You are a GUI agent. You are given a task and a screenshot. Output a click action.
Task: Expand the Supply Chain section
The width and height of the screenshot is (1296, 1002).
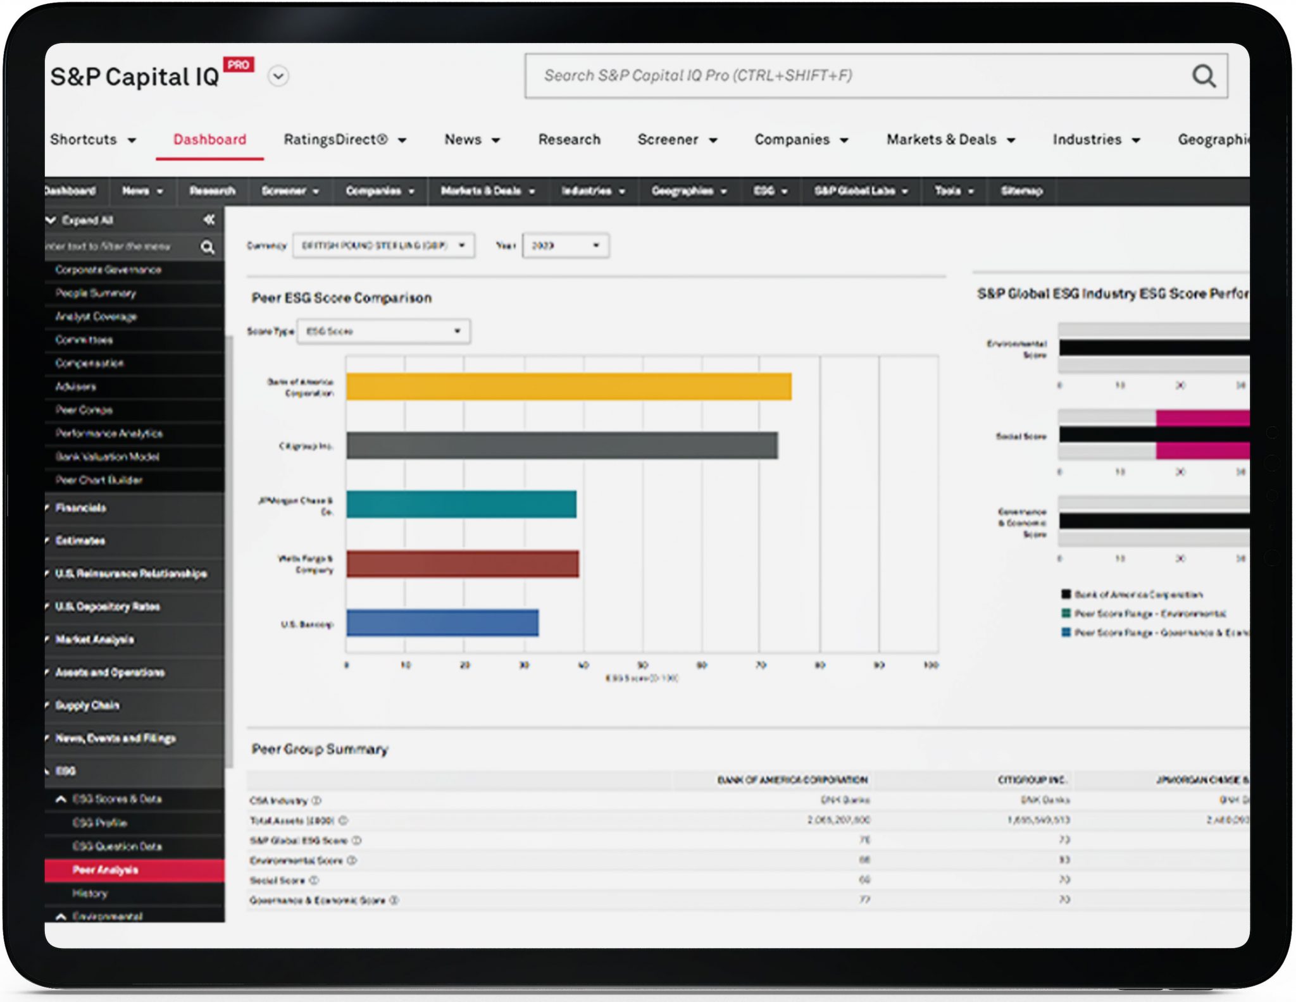point(134,705)
